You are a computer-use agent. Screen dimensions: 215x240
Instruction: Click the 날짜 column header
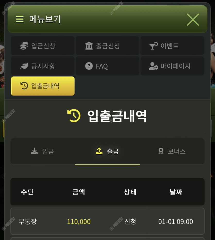176,192
